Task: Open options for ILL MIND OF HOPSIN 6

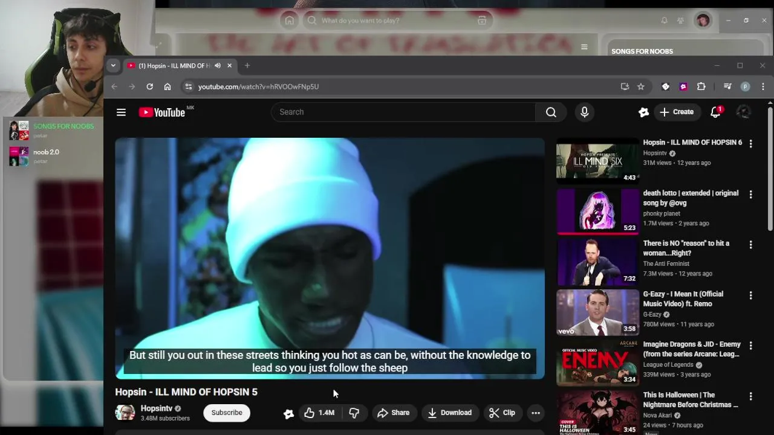Action: 750,144
